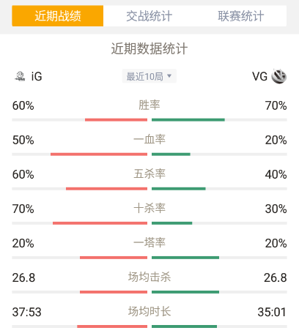Click the 场均击杀 stat label
This screenshot has width=299, height=336.
[x=149, y=277]
